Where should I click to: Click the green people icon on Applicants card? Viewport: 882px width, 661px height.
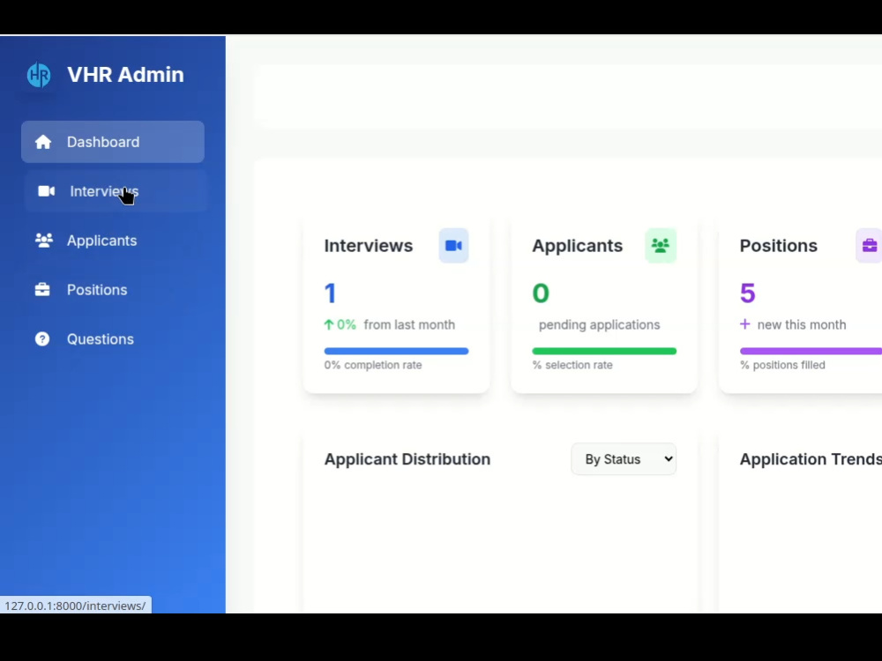pos(661,246)
